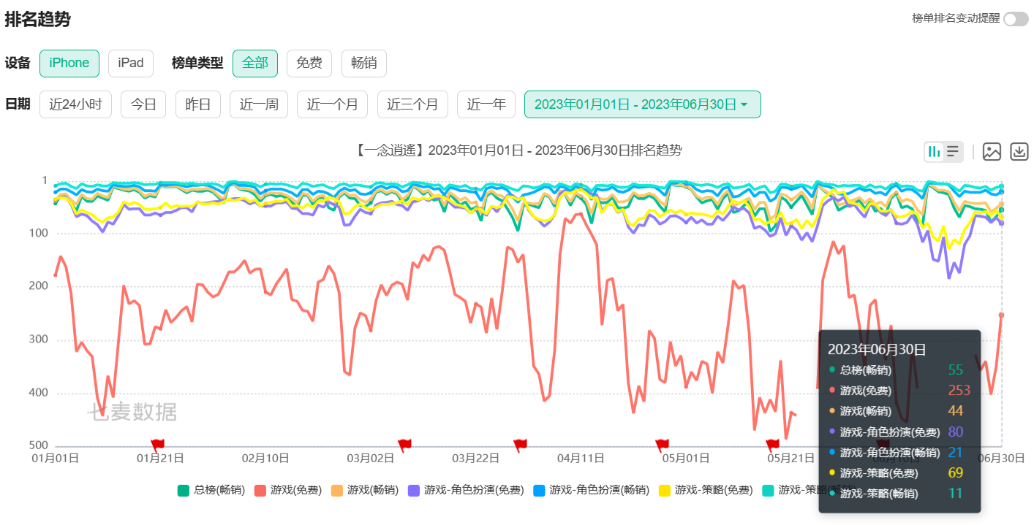
Task: Click the red flag marker near 03月02日
Action: tap(404, 444)
